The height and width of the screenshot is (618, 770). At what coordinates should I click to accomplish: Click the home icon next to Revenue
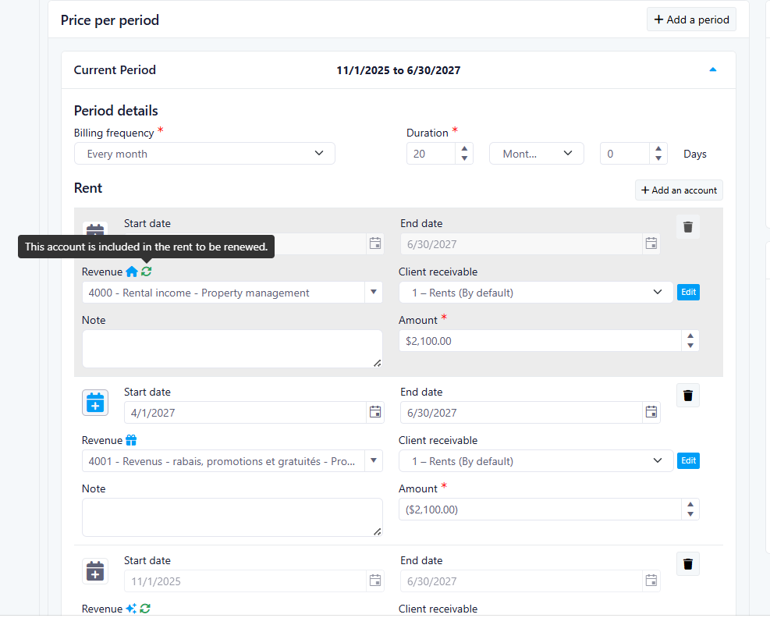tap(132, 272)
